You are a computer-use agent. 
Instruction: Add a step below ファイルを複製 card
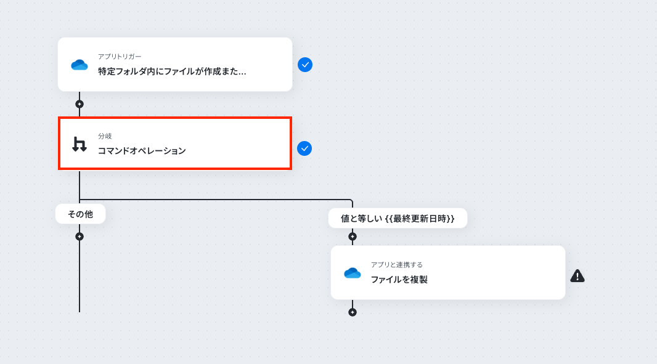[x=353, y=312]
